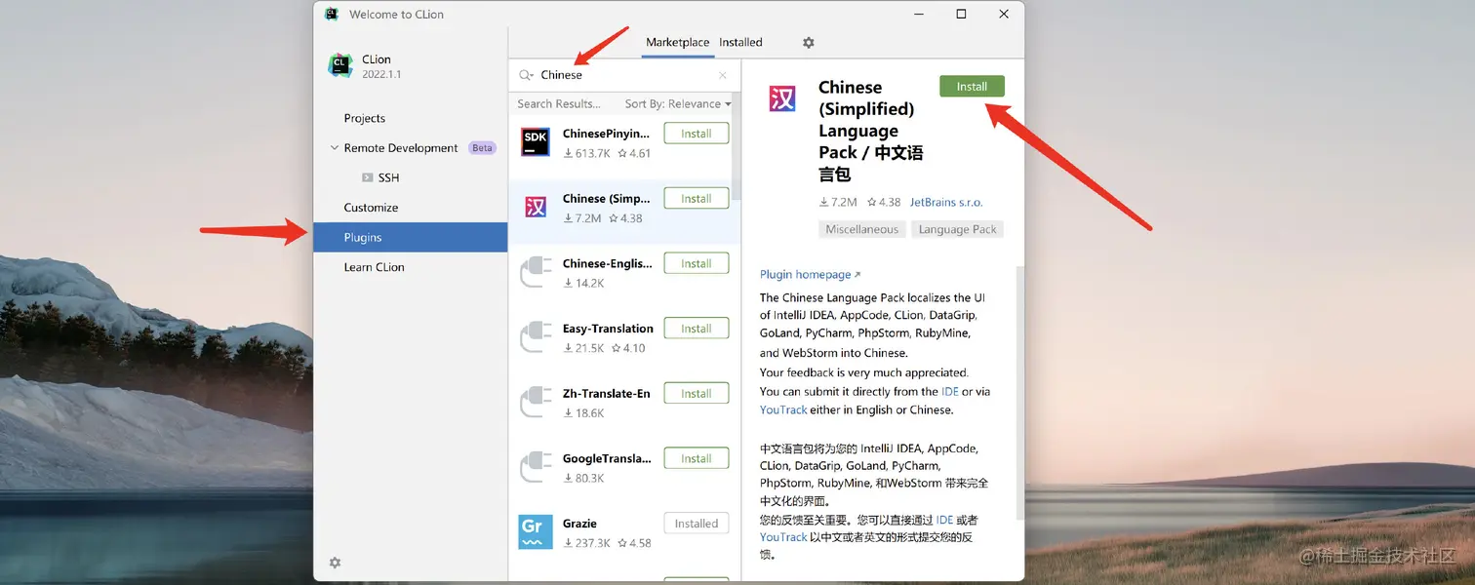Open the Sort By Relevance dropdown
Screen dimensions: 1475x585
(677, 104)
